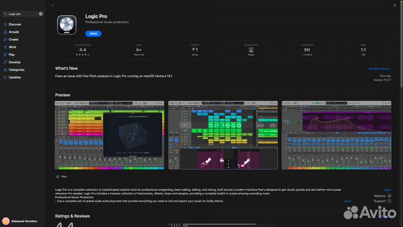The width and height of the screenshot is (403, 227).
Task: Click the What's New heading
Action: pos(66,68)
